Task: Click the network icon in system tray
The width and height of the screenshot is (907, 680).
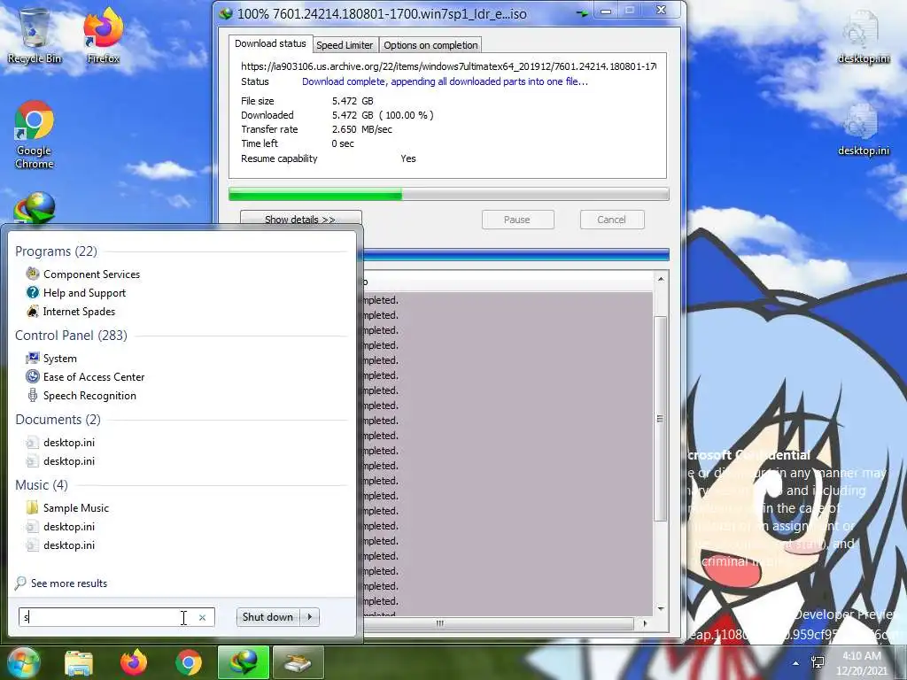Action: pyautogui.click(x=818, y=662)
